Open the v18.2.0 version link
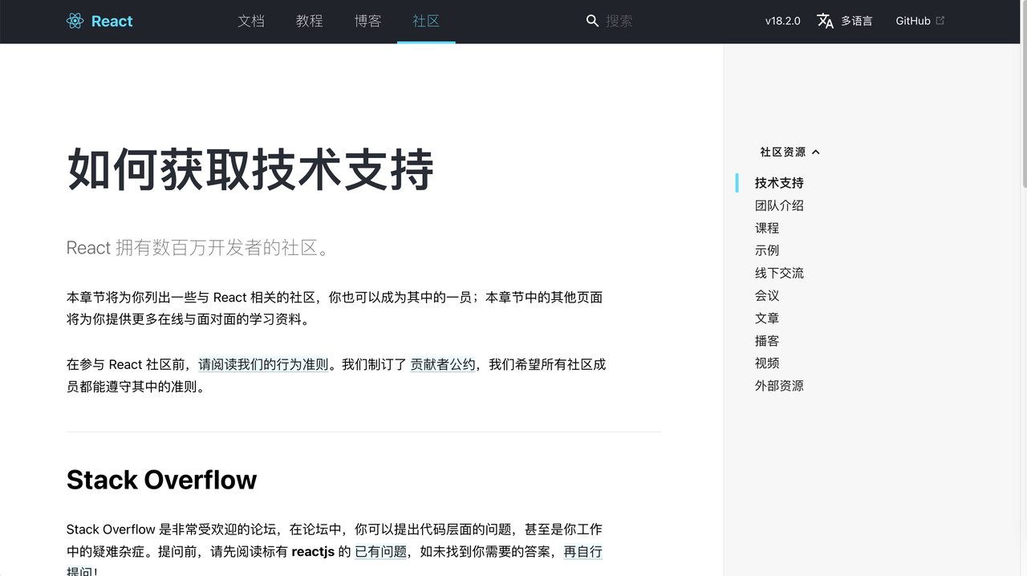This screenshot has height=576, width=1027. click(782, 21)
